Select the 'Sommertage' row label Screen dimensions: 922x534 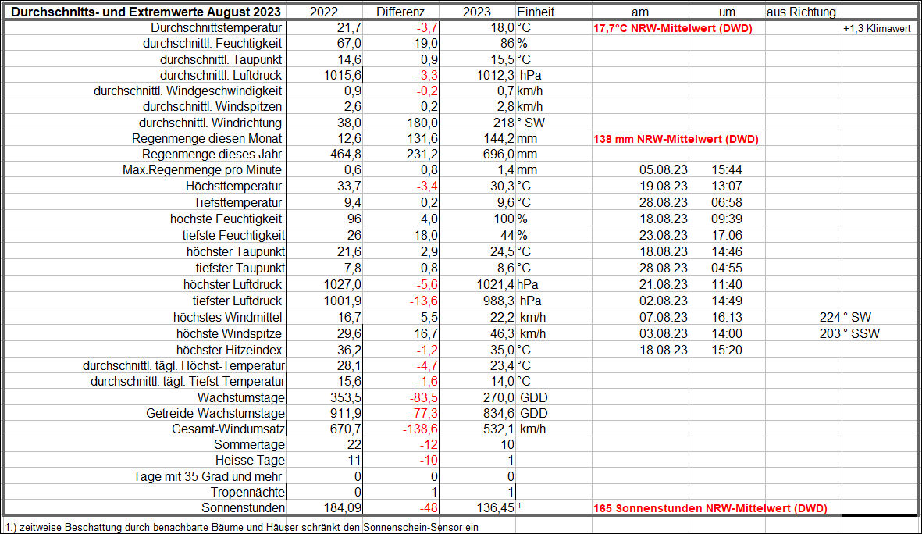tap(249, 445)
